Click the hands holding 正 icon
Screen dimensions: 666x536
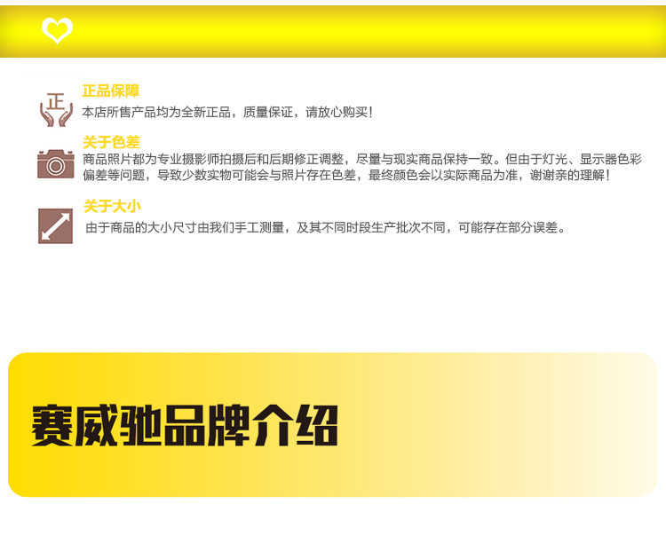[56, 109]
